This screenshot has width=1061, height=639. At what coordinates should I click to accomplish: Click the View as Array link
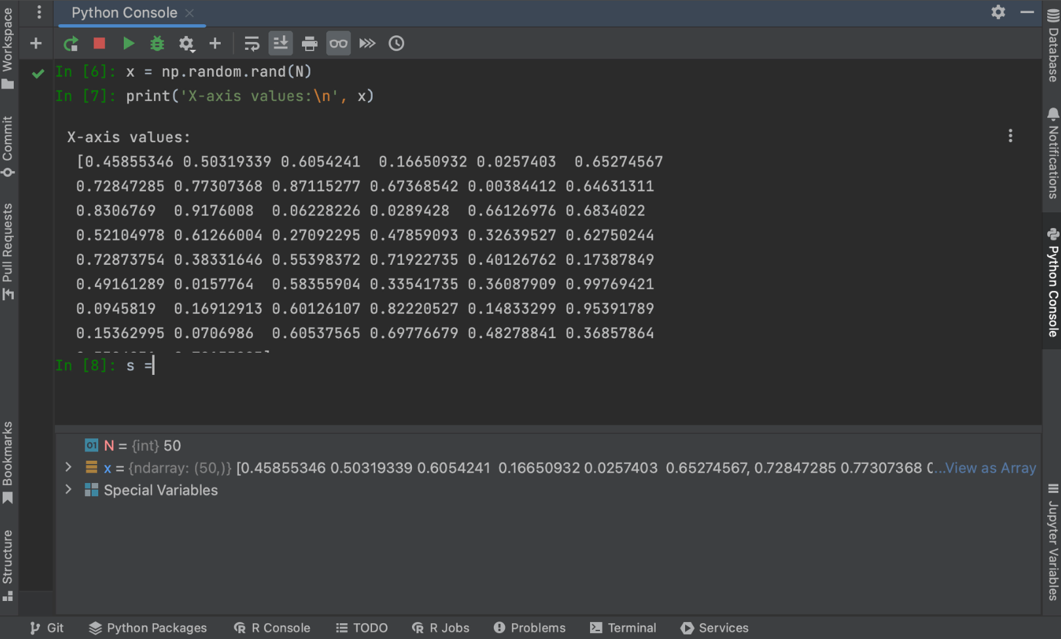(x=990, y=468)
